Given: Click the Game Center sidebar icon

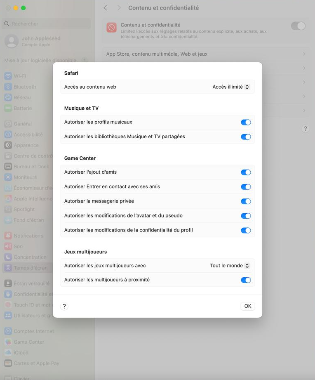Looking at the screenshot, I should [x=8, y=342].
